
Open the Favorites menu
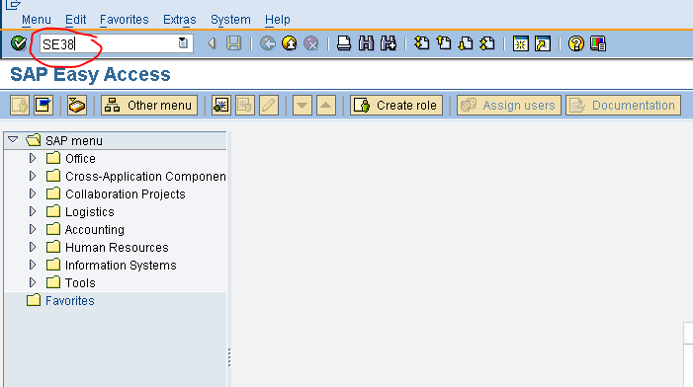(x=125, y=20)
